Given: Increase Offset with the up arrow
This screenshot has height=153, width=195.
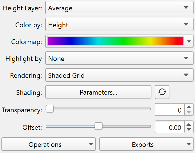Looking at the screenshot, I should (189, 124).
